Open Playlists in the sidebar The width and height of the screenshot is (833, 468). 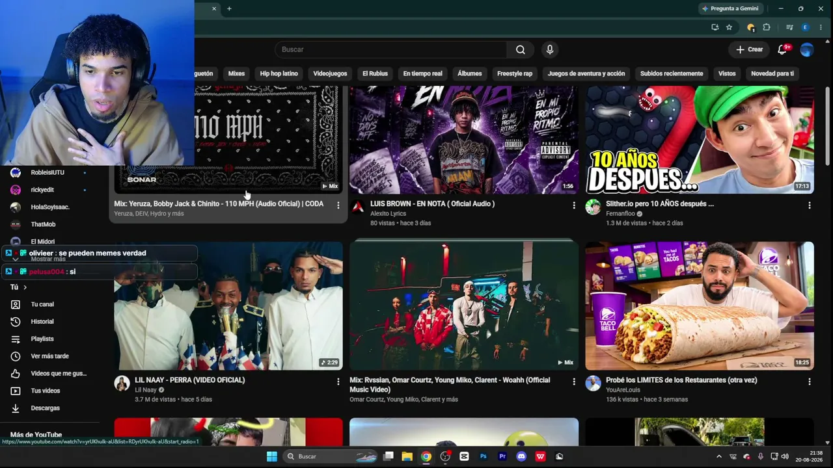coord(42,339)
